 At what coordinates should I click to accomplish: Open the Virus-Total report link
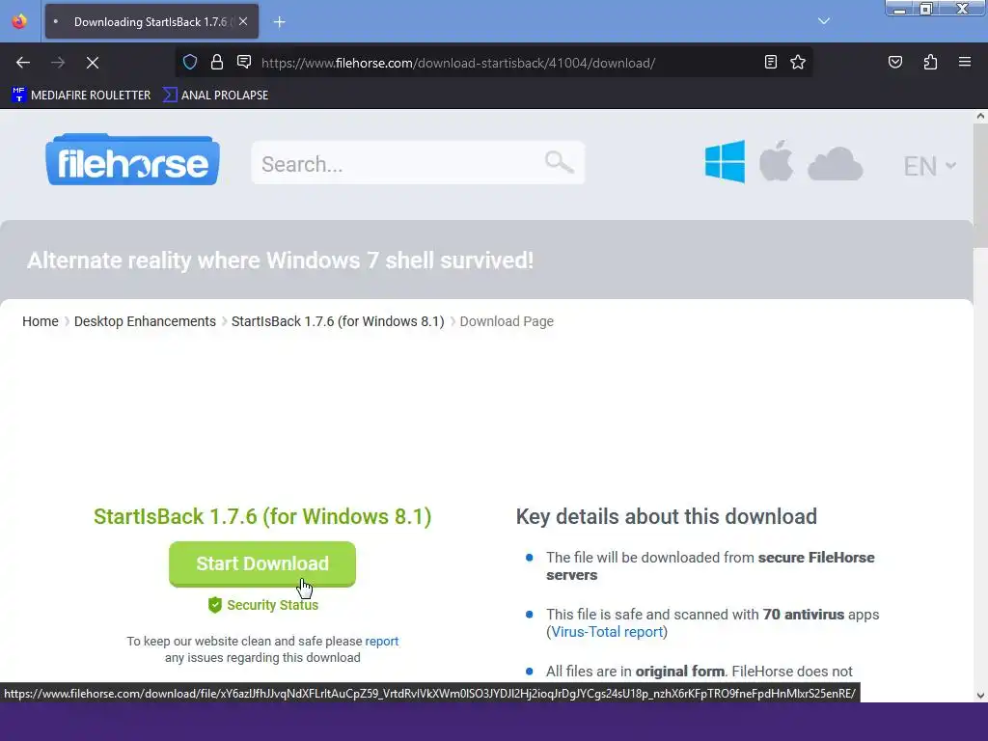click(608, 632)
